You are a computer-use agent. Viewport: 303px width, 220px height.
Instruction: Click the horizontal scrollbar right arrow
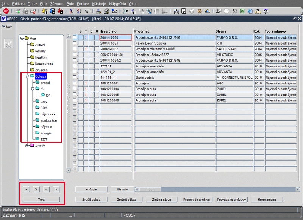(x=298, y=189)
